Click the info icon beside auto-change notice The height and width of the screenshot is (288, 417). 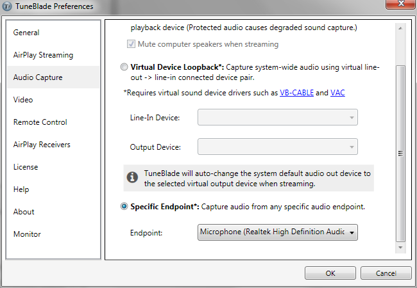coord(132,177)
